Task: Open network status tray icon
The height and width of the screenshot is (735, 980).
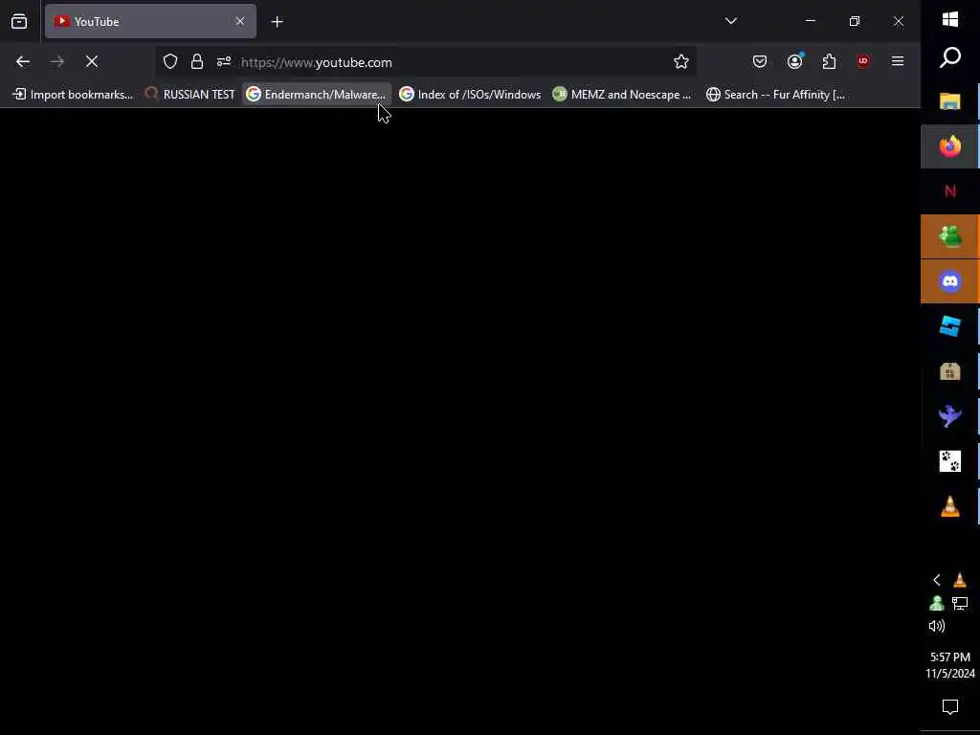Action: (960, 603)
